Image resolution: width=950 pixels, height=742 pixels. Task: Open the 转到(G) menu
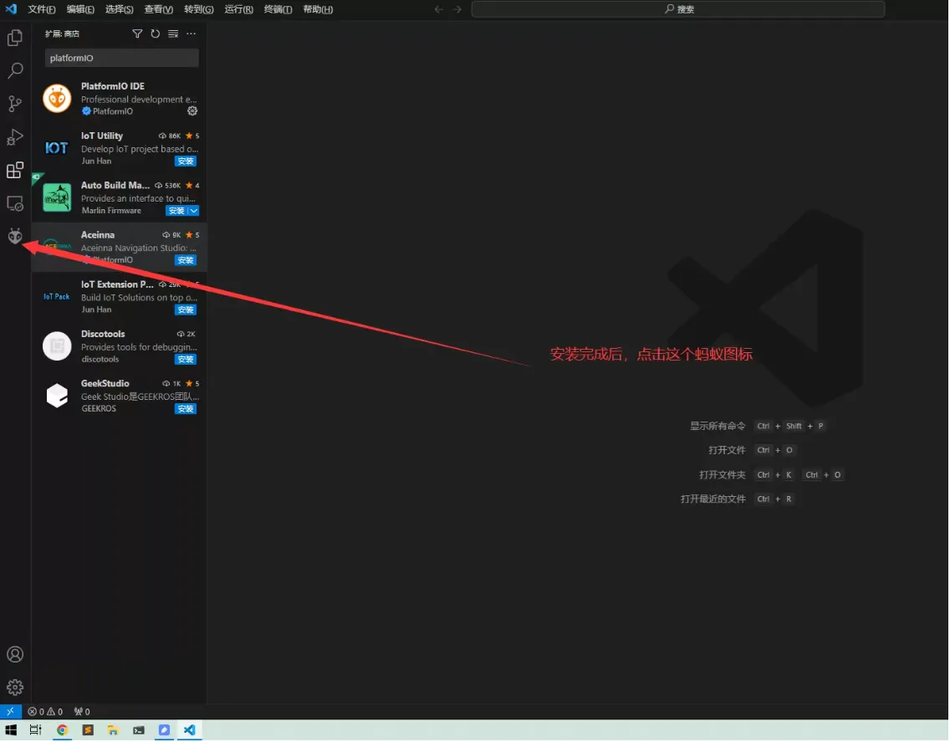(199, 9)
